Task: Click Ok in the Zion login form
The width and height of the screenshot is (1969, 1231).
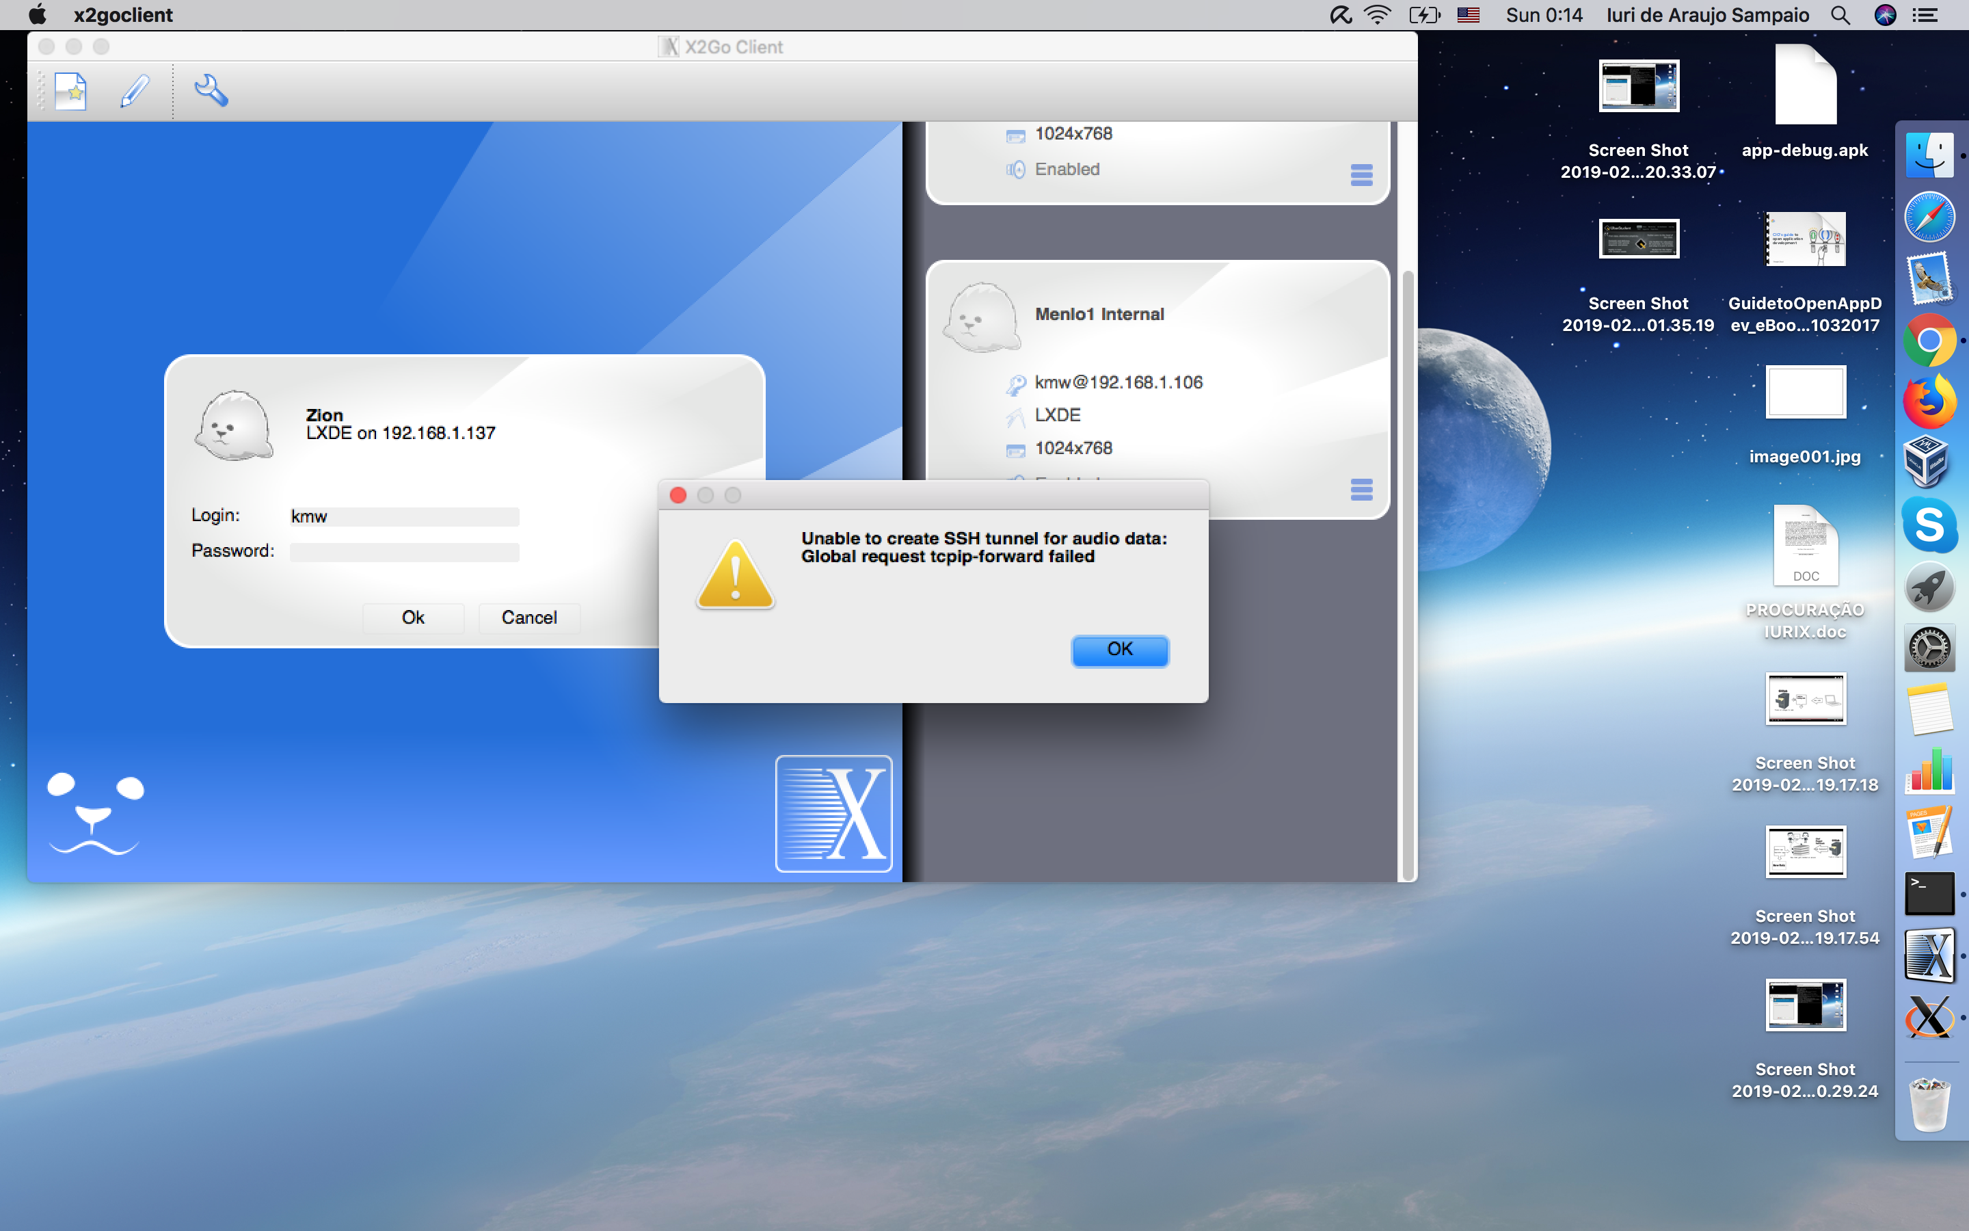Action: coord(414,618)
